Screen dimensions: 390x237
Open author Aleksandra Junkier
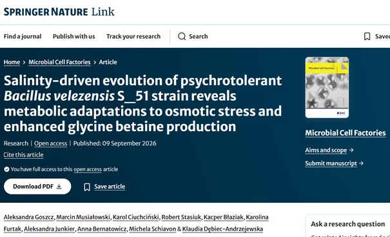point(49,229)
